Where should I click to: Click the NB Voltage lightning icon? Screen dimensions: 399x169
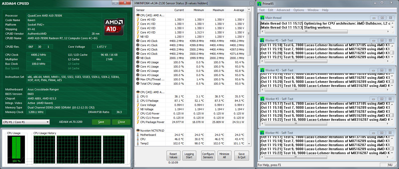[x=138, y=109]
